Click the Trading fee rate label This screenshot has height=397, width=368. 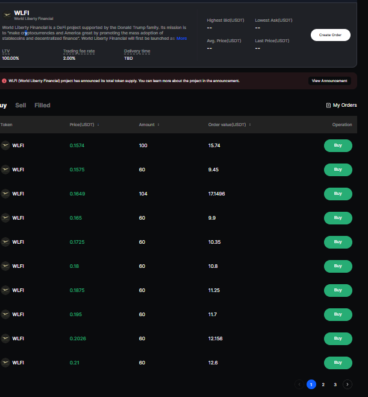(x=79, y=51)
